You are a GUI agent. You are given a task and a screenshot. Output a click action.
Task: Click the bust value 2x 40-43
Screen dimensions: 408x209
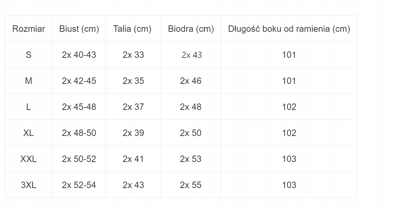click(79, 55)
